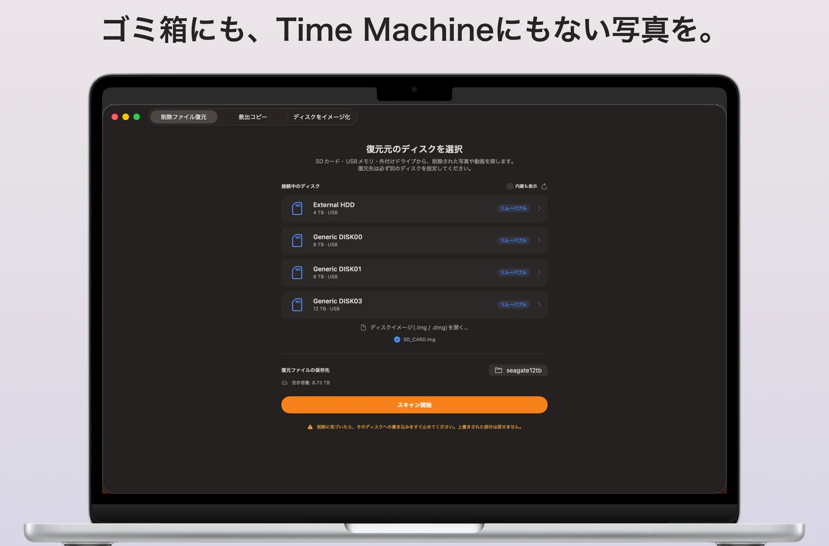Click the warning triangle icon

(x=310, y=427)
